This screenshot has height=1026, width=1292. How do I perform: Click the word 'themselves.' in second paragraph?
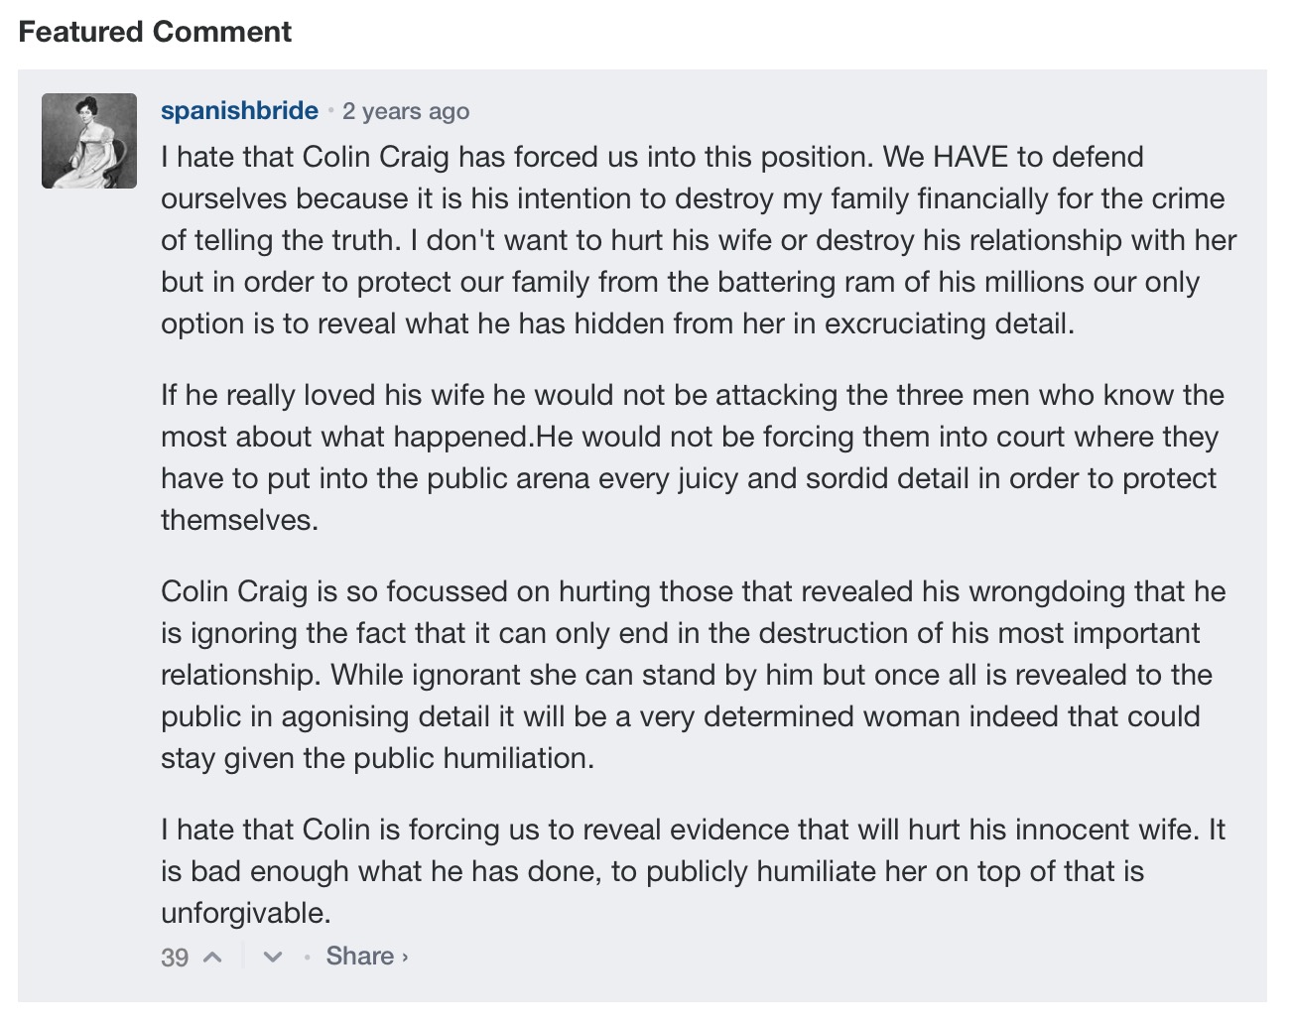point(239,520)
